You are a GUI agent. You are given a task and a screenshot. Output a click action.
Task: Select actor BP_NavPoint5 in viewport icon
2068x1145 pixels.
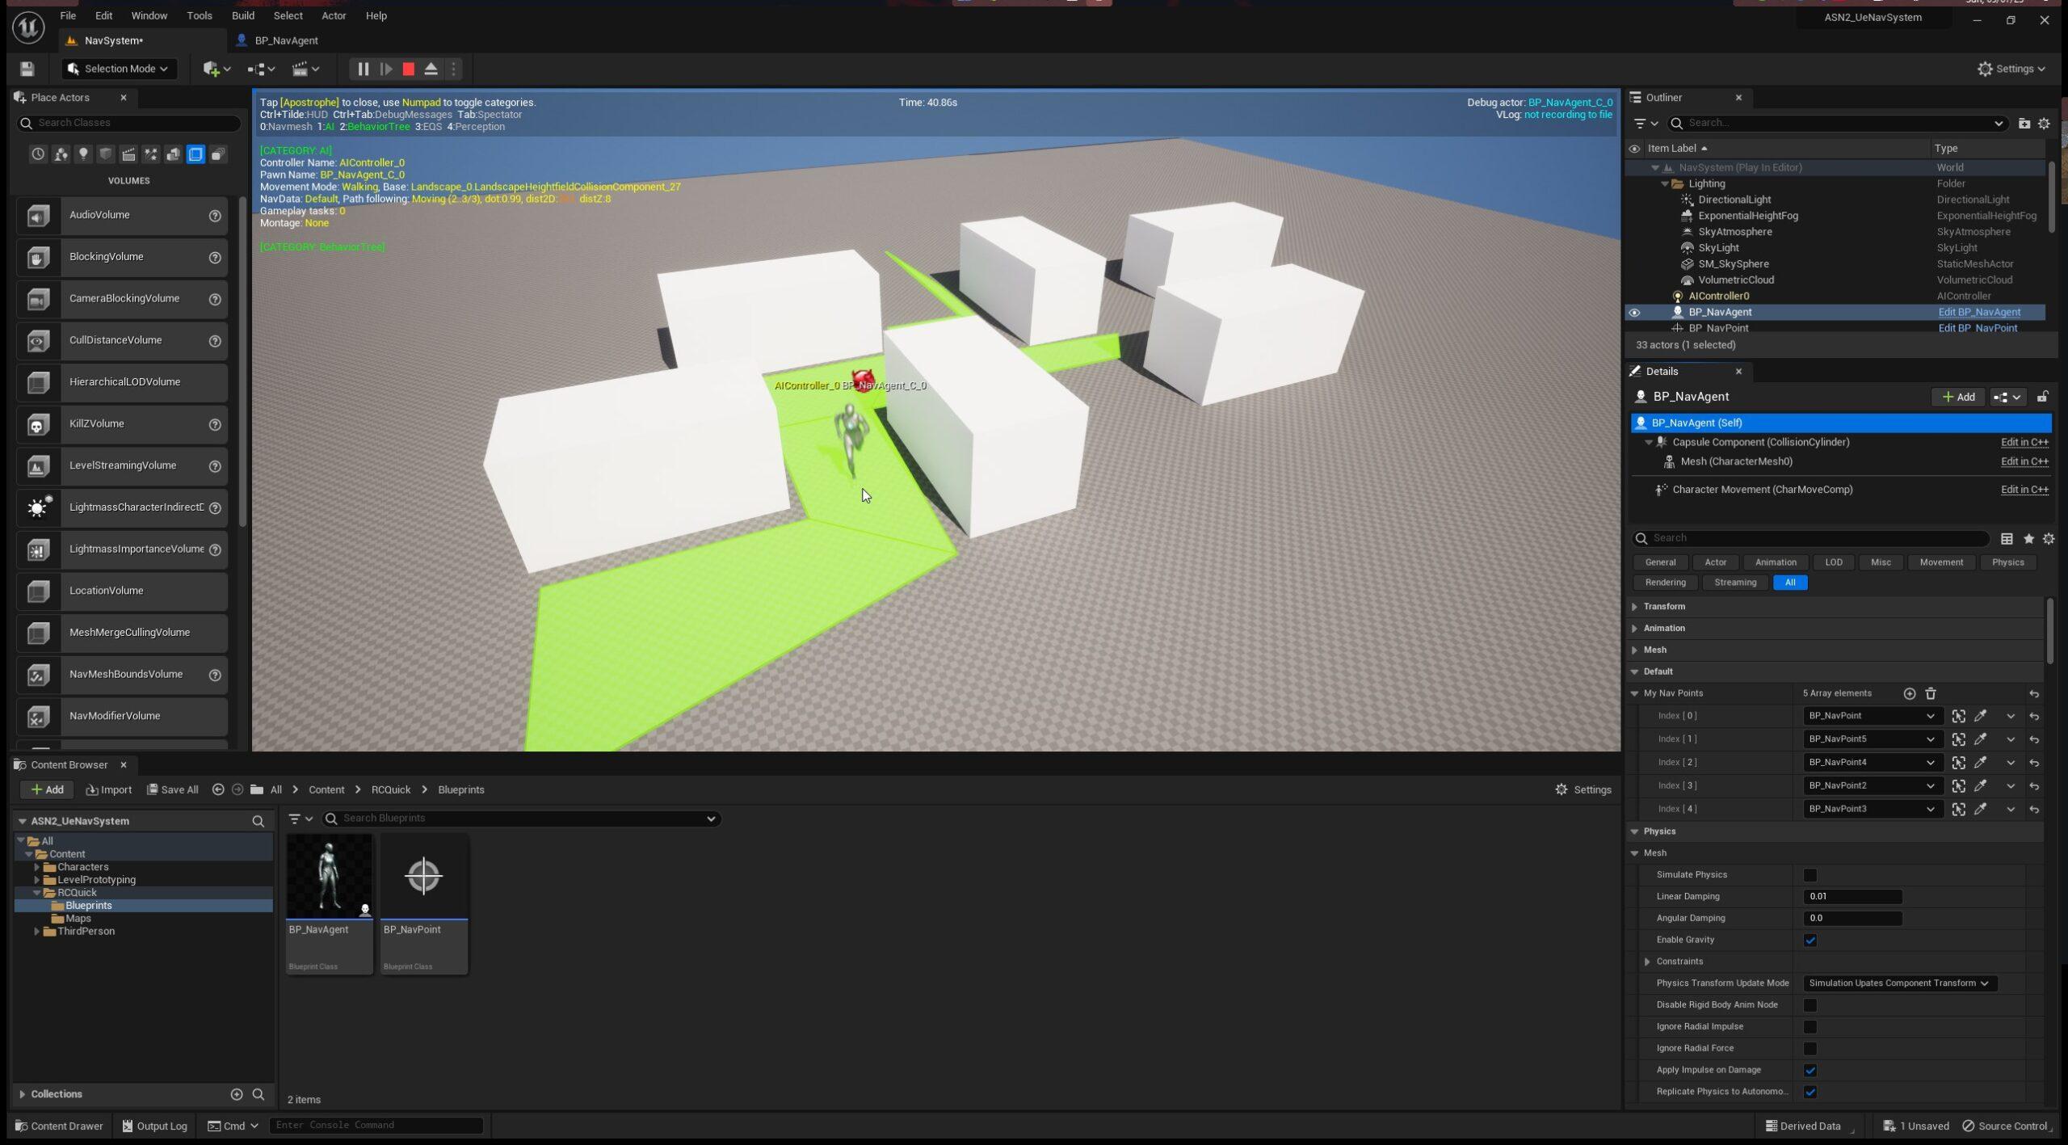coord(1959,739)
